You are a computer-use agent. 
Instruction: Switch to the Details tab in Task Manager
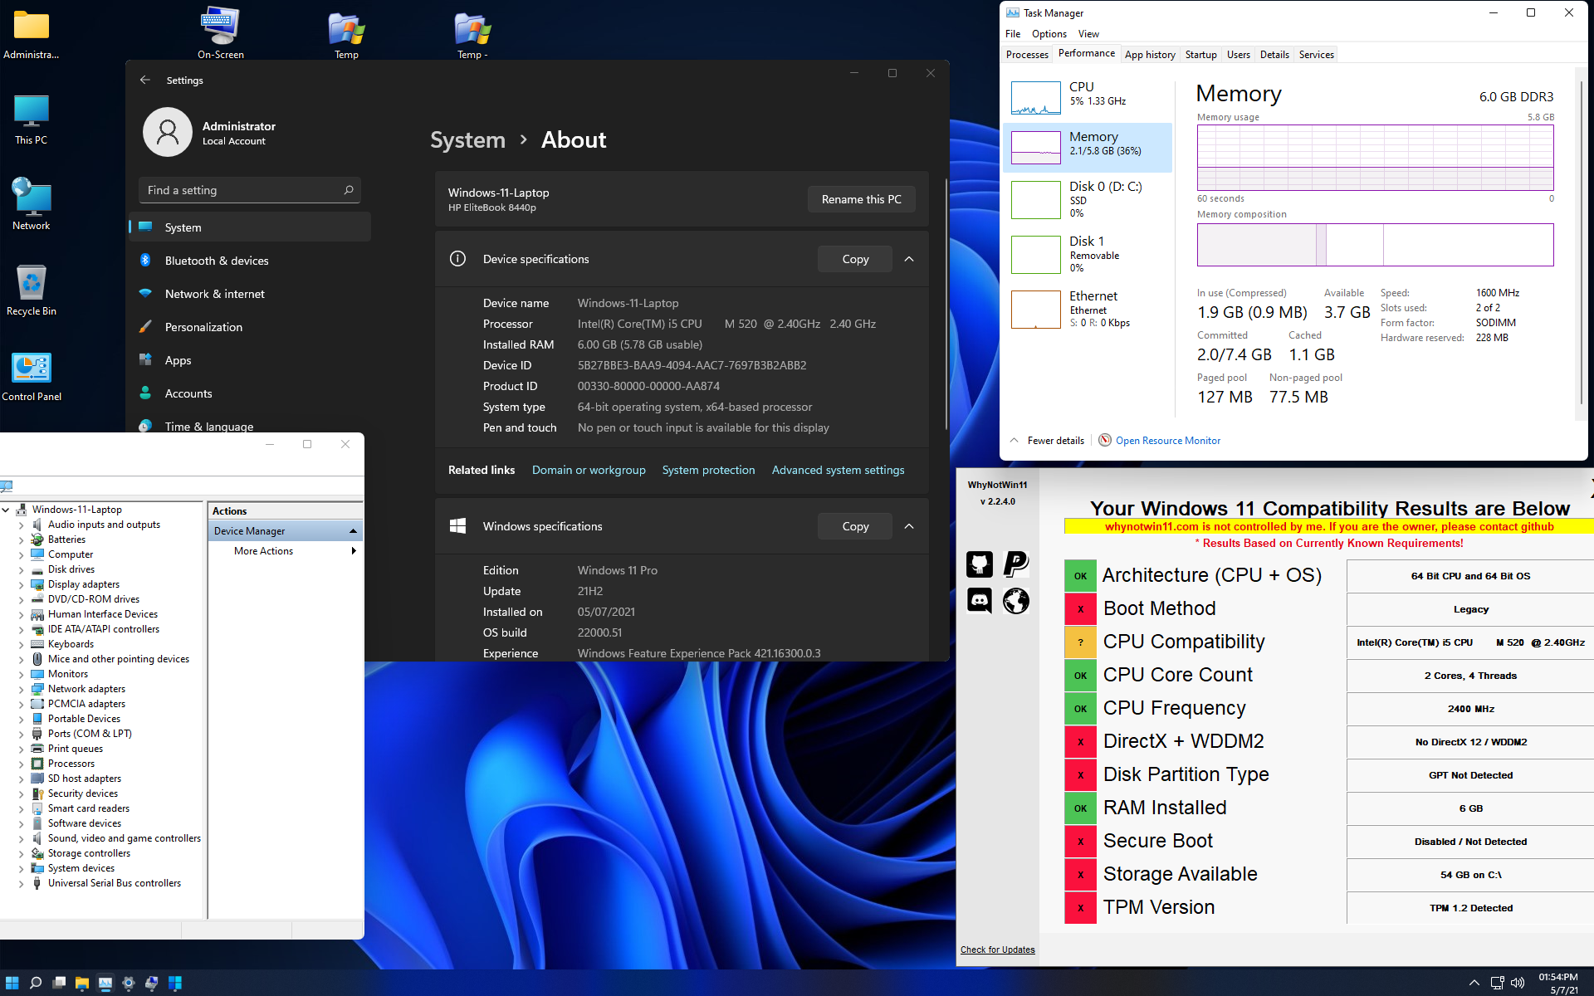point(1274,55)
